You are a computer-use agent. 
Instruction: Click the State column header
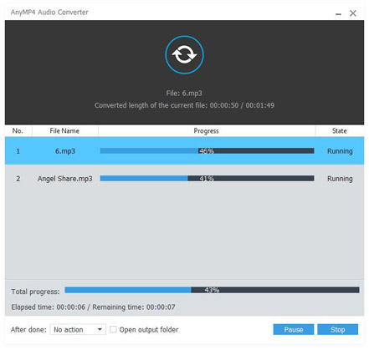click(x=340, y=131)
